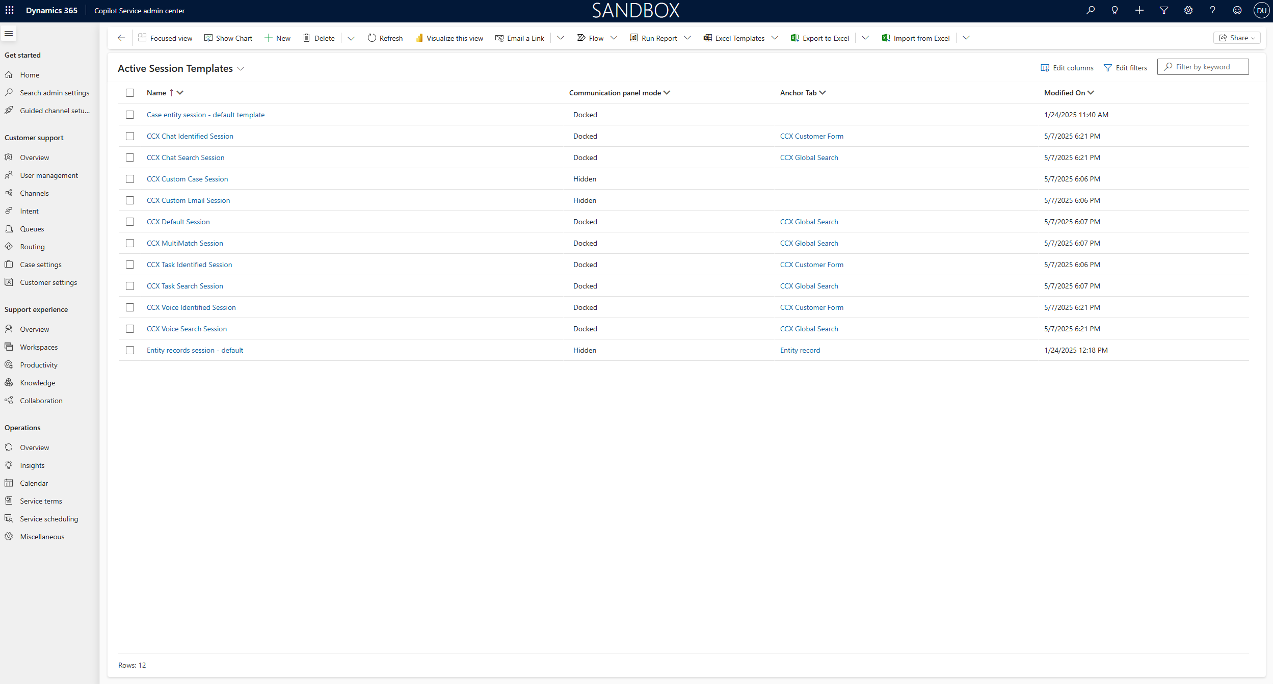The image size is (1273, 684).
Task: Open the Dynamics 365 app launcher waffle
Action: click(9, 10)
